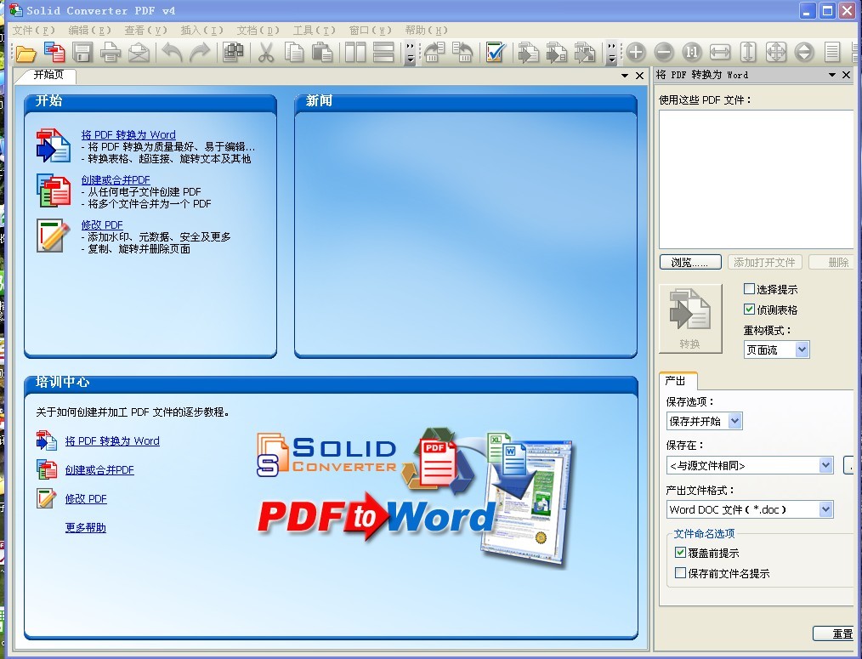Click the zoom in plus icon

tap(636, 53)
